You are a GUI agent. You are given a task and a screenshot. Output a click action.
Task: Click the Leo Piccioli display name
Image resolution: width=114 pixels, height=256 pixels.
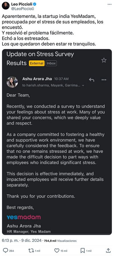pos(22,4)
